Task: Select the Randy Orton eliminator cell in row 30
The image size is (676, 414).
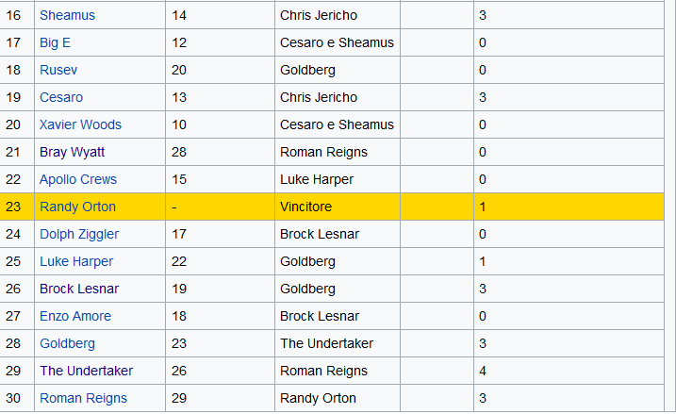Action: click(338, 398)
